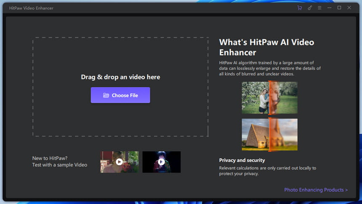
Task: Minimize the HitPaw Video Enhancer window
Action: point(330,8)
